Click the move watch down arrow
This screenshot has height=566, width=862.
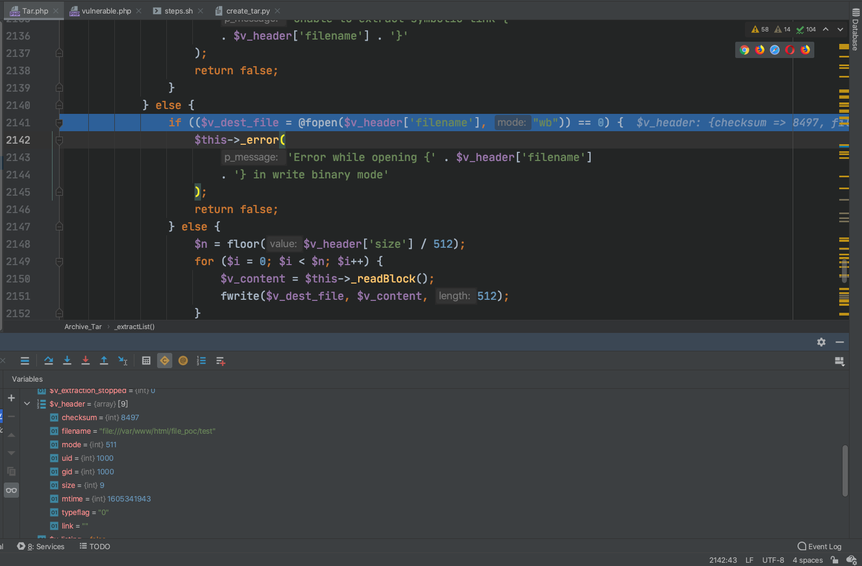pyautogui.click(x=11, y=453)
